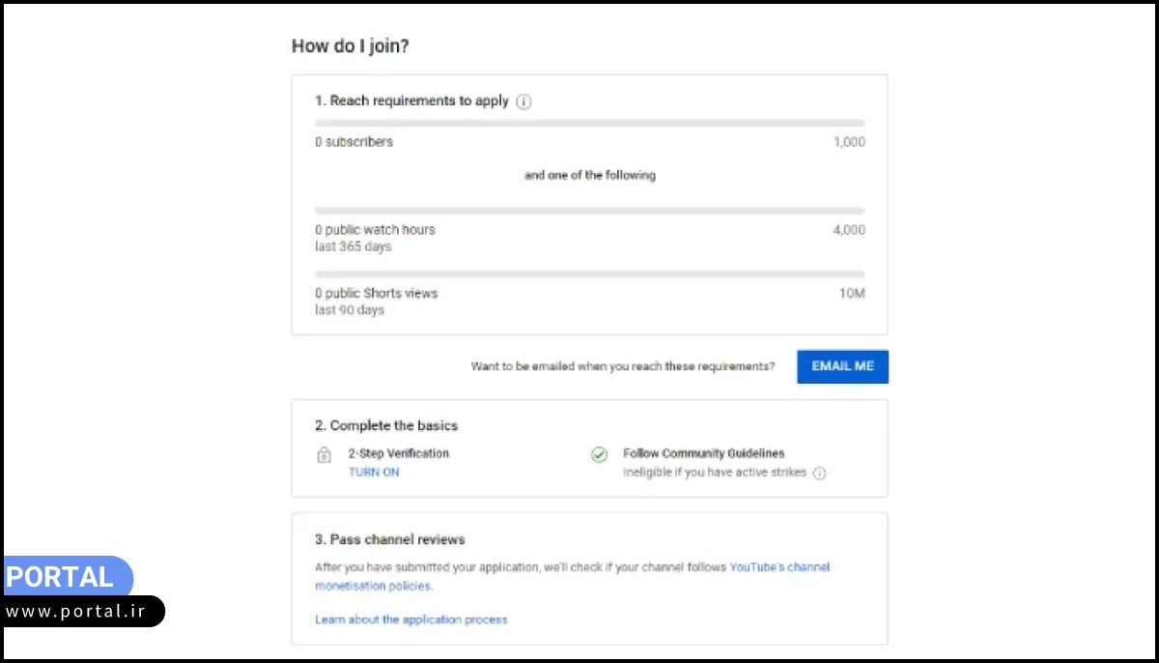Click the green checkmark beside Community Guidelines
Viewport: 1159px width, 663px height.
(599, 454)
